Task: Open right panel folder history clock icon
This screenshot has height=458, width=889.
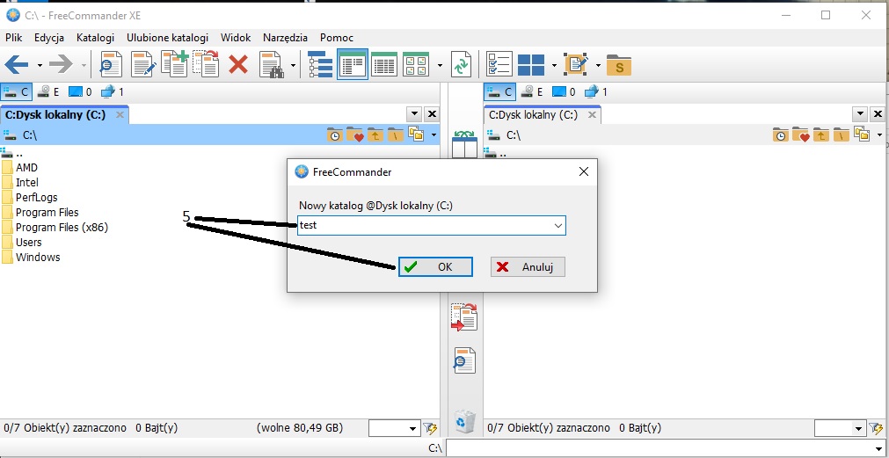Action: 781,134
